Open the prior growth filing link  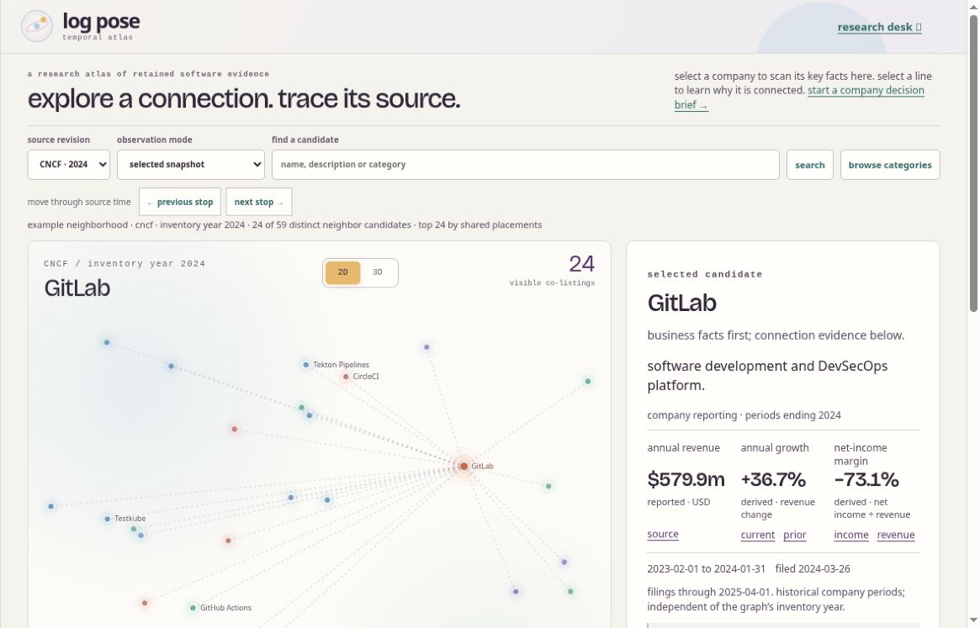(794, 535)
